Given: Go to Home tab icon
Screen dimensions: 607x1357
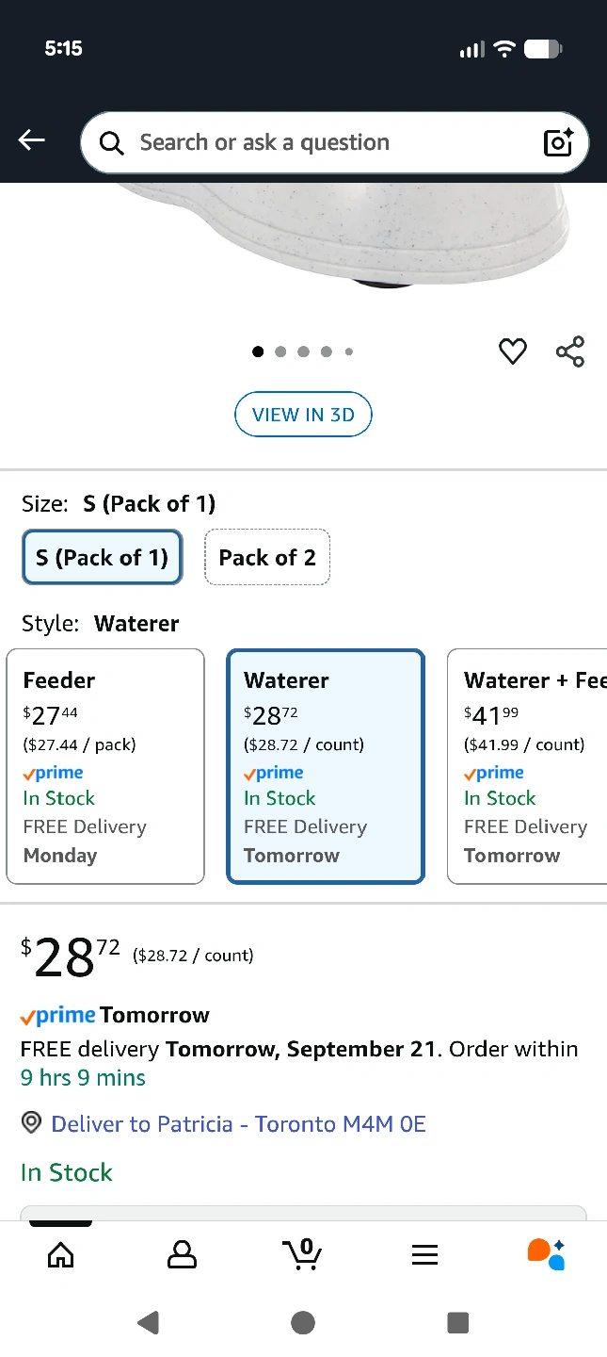Looking at the screenshot, I should coord(60,1254).
